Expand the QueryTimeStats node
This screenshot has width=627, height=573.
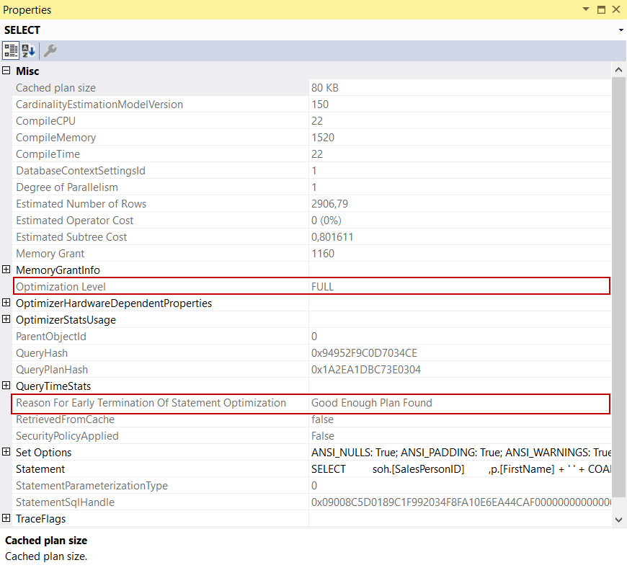click(x=6, y=386)
